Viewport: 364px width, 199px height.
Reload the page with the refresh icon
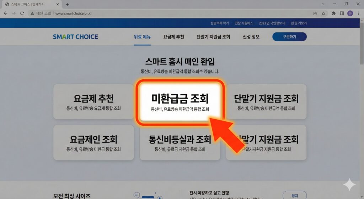point(22,13)
